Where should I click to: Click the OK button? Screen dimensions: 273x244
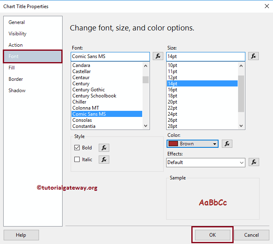click(212, 235)
